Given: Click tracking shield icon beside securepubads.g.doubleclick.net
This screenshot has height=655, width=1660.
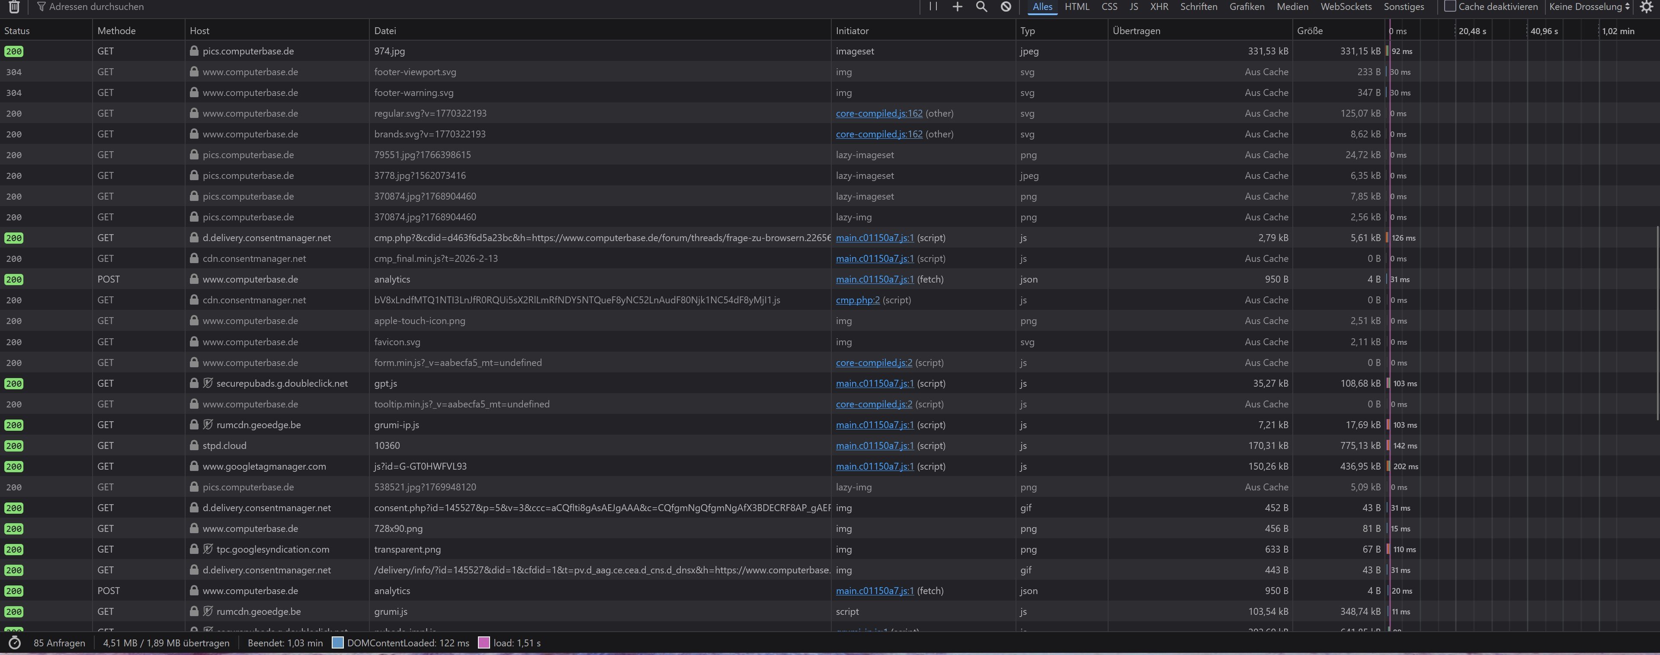Looking at the screenshot, I should click(x=208, y=384).
